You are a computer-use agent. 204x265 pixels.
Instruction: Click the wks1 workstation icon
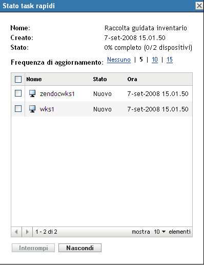point(32,109)
